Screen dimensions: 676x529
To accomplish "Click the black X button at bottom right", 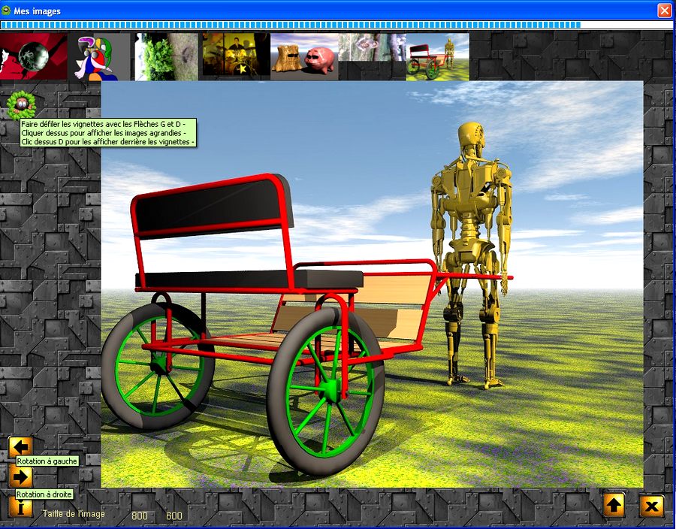I will (x=652, y=506).
